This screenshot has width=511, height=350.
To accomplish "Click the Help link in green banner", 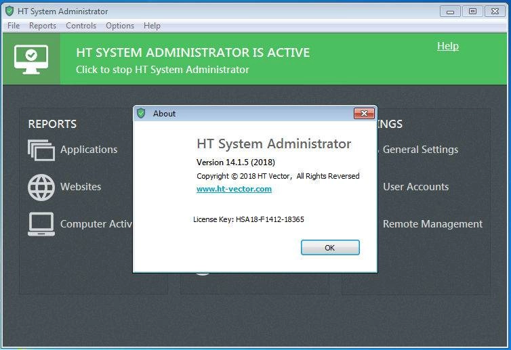I will click(x=448, y=46).
